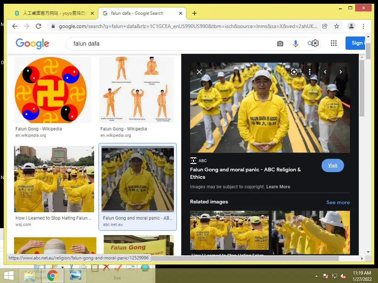Click the Chrome taskbar icon
The width and height of the screenshot is (378, 283).
click(x=52, y=276)
